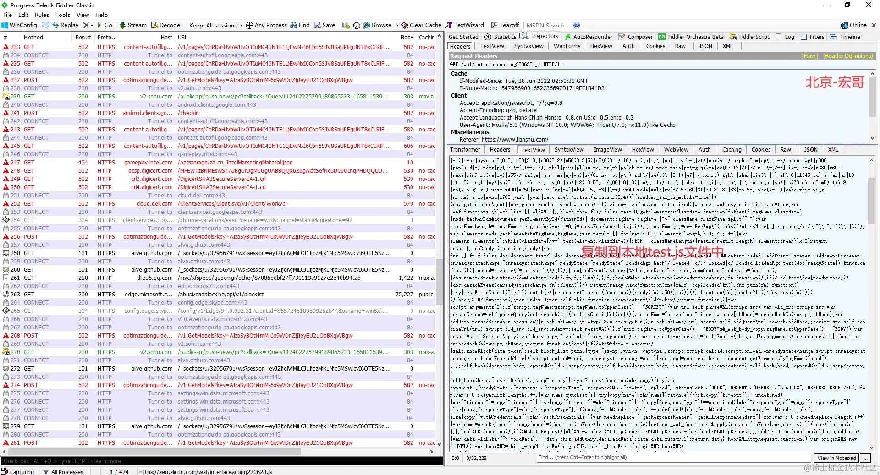Open Find sessions with binoculars icon
This screenshot has width=880, height=475.
pos(300,25)
